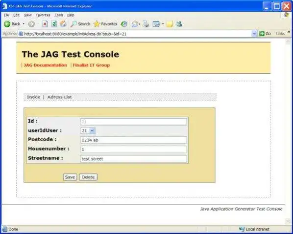This screenshot has height=234, width=293.
Task: Click the Stop loading icon
Action: (45, 24)
